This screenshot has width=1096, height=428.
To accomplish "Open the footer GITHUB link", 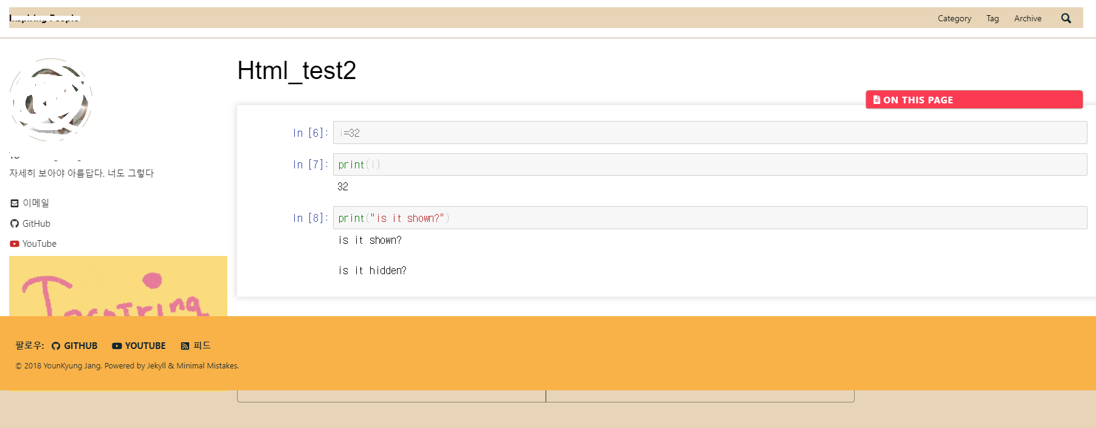I will pyautogui.click(x=81, y=346).
